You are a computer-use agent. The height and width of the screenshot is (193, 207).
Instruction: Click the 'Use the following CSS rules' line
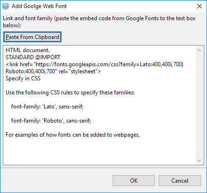click(70, 93)
